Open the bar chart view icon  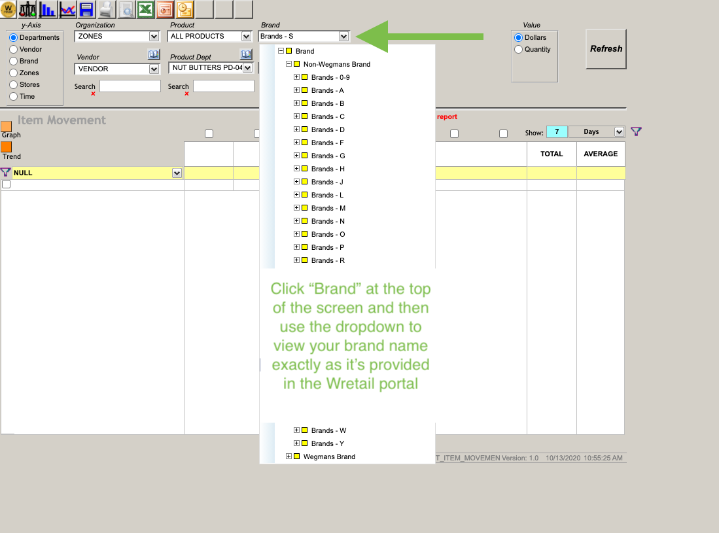coord(46,9)
